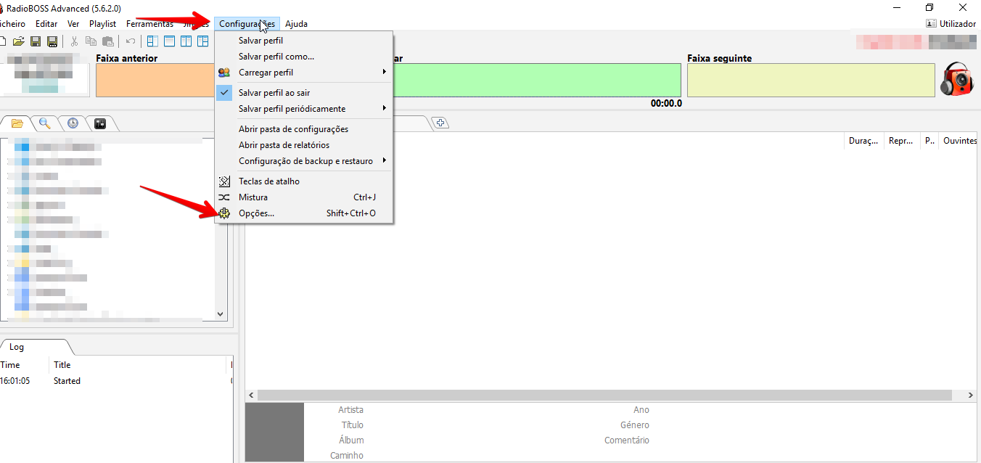Click the 00:00.0 time counter

pos(666,103)
